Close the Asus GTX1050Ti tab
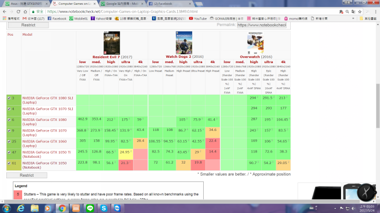The width and height of the screenshot is (380, 213). tap(46, 4)
